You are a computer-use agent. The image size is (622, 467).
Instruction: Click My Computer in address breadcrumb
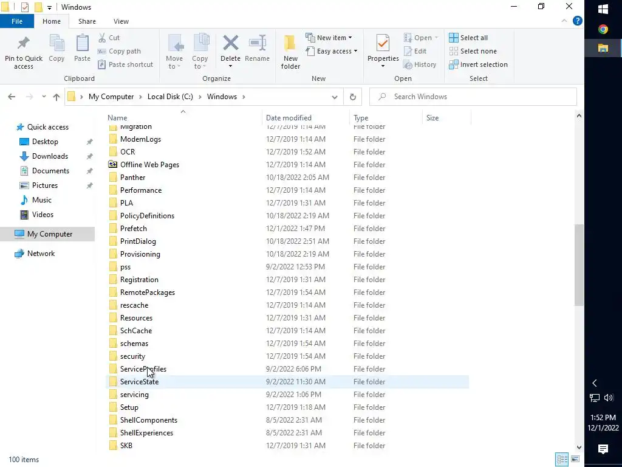111,97
